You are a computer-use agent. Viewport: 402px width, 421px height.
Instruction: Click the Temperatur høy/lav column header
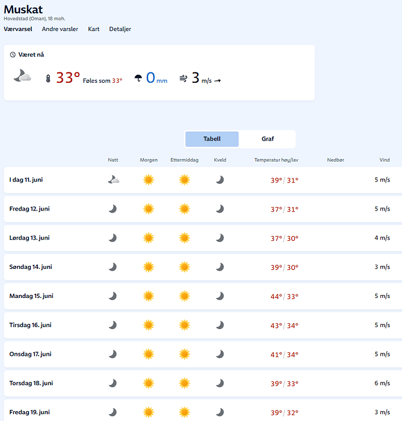point(276,160)
